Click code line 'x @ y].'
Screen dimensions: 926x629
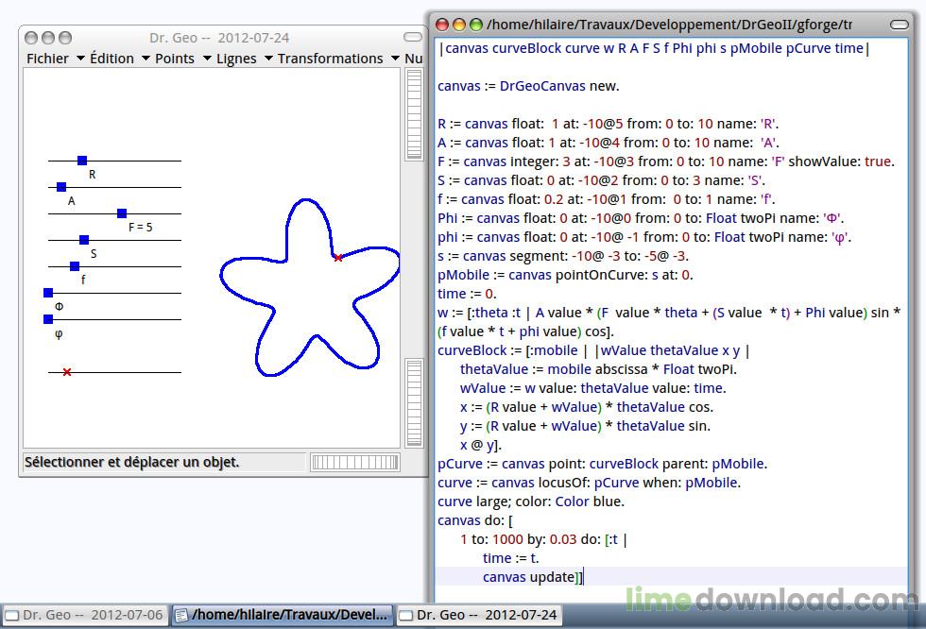pos(481,445)
